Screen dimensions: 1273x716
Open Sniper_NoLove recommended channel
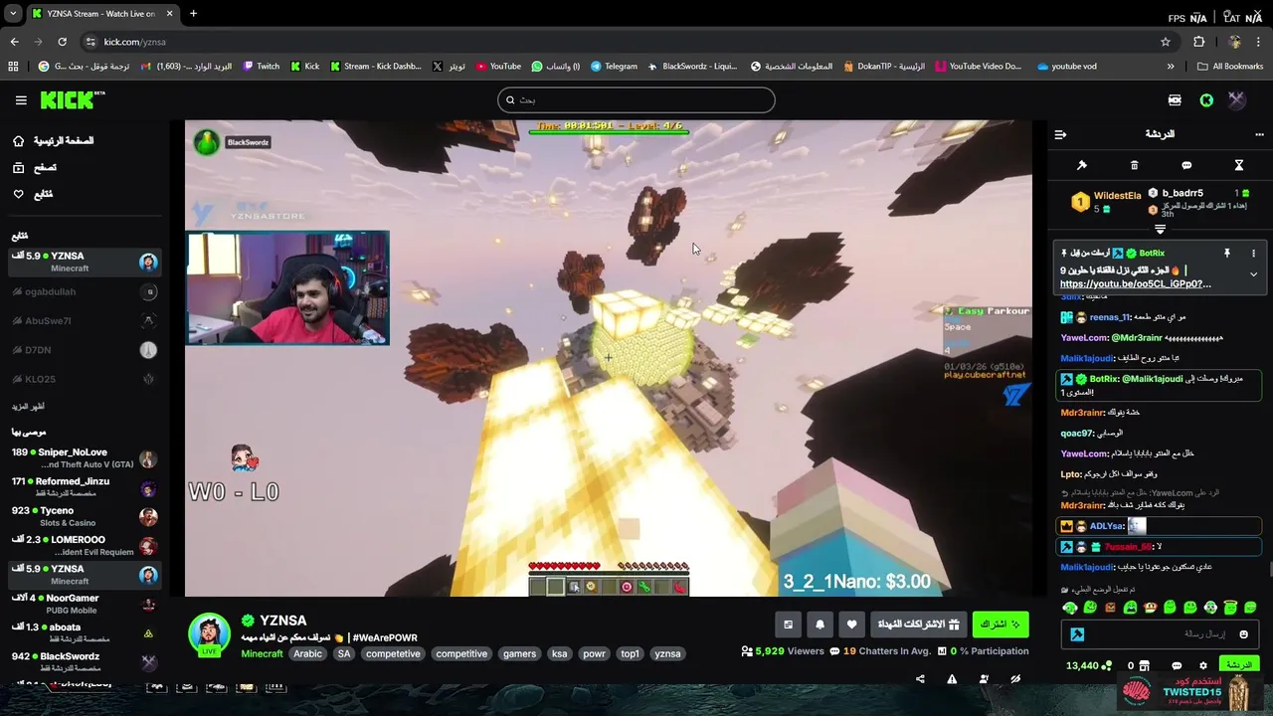click(x=85, y=457)
